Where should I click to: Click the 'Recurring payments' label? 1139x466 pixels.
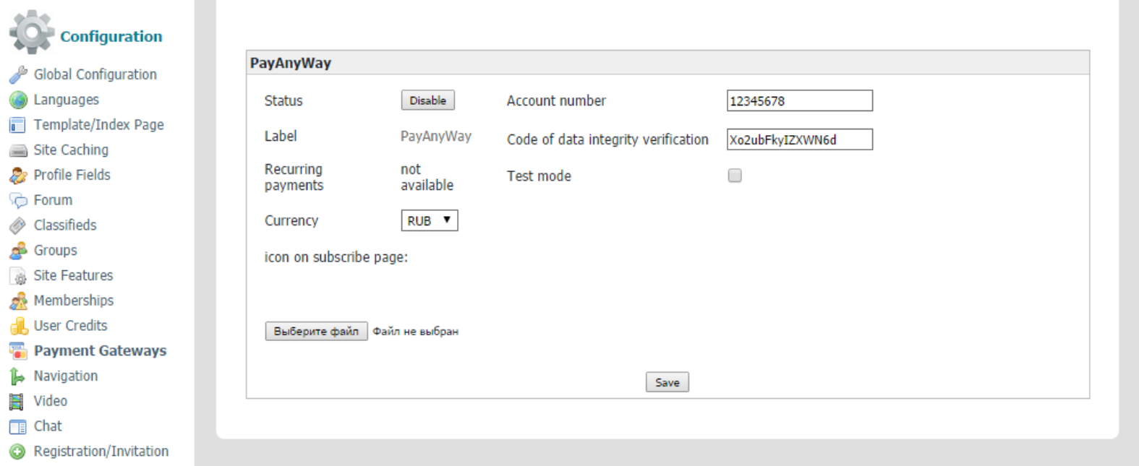[x=294, y=177]
